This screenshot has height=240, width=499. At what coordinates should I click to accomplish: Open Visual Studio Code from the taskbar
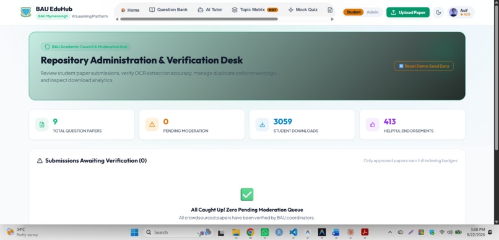point(293,233)
